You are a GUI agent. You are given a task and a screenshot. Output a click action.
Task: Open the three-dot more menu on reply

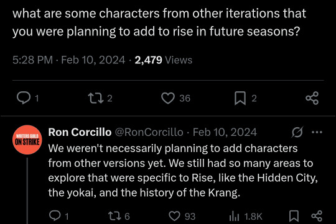317,132
